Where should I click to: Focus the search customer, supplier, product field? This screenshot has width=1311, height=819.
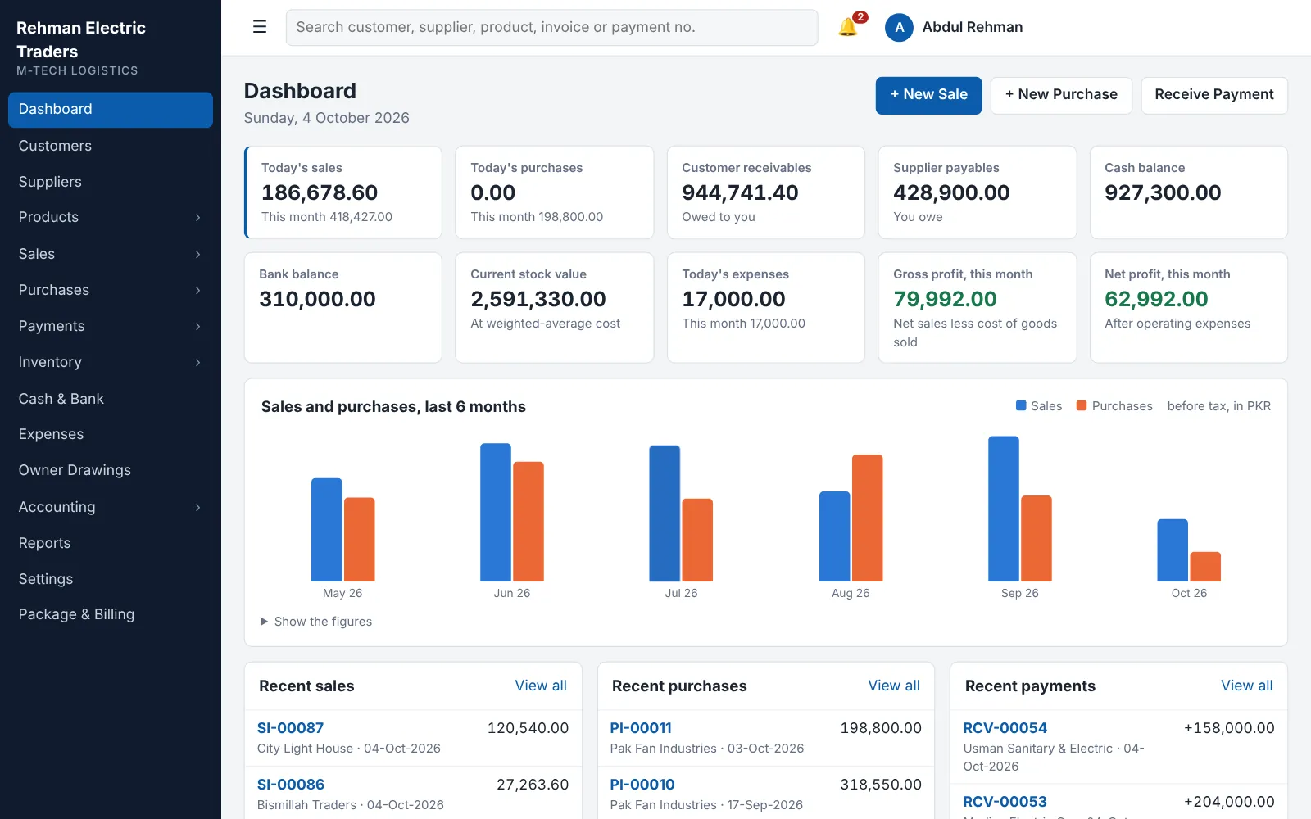tap(551, 27)
